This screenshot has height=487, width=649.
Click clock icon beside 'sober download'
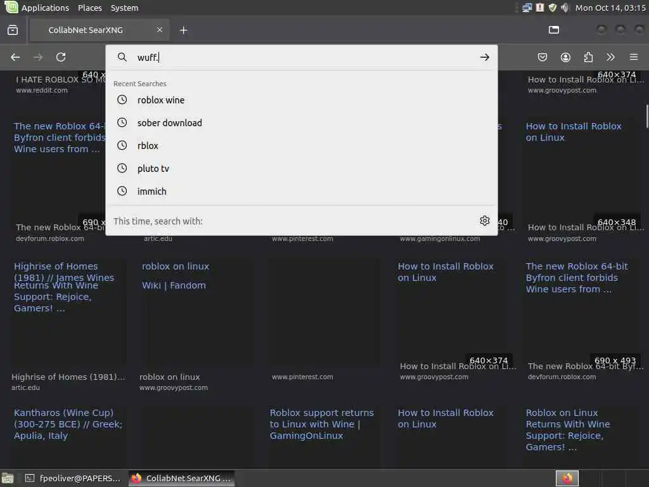pos(122,122)
